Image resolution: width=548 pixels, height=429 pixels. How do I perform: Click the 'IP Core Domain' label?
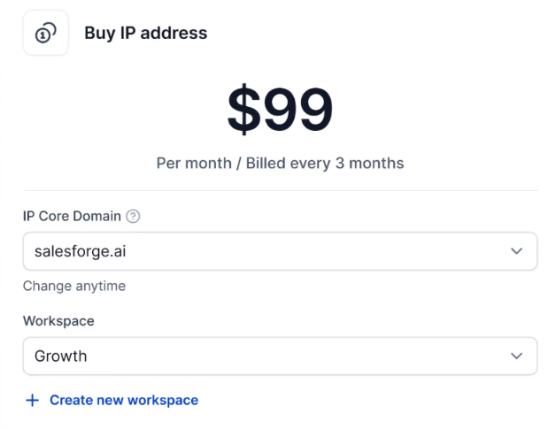[72, 216]
